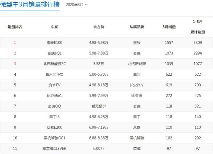Click the 从属品牌 column header
Image resolution: width=213 pixels, height=154 pixels.
137,27
